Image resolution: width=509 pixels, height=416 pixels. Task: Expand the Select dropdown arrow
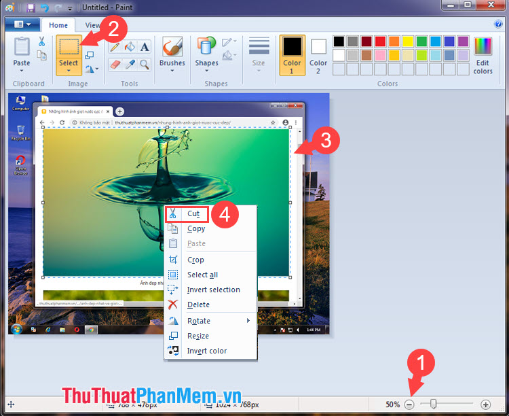click(x=69, y=71)
